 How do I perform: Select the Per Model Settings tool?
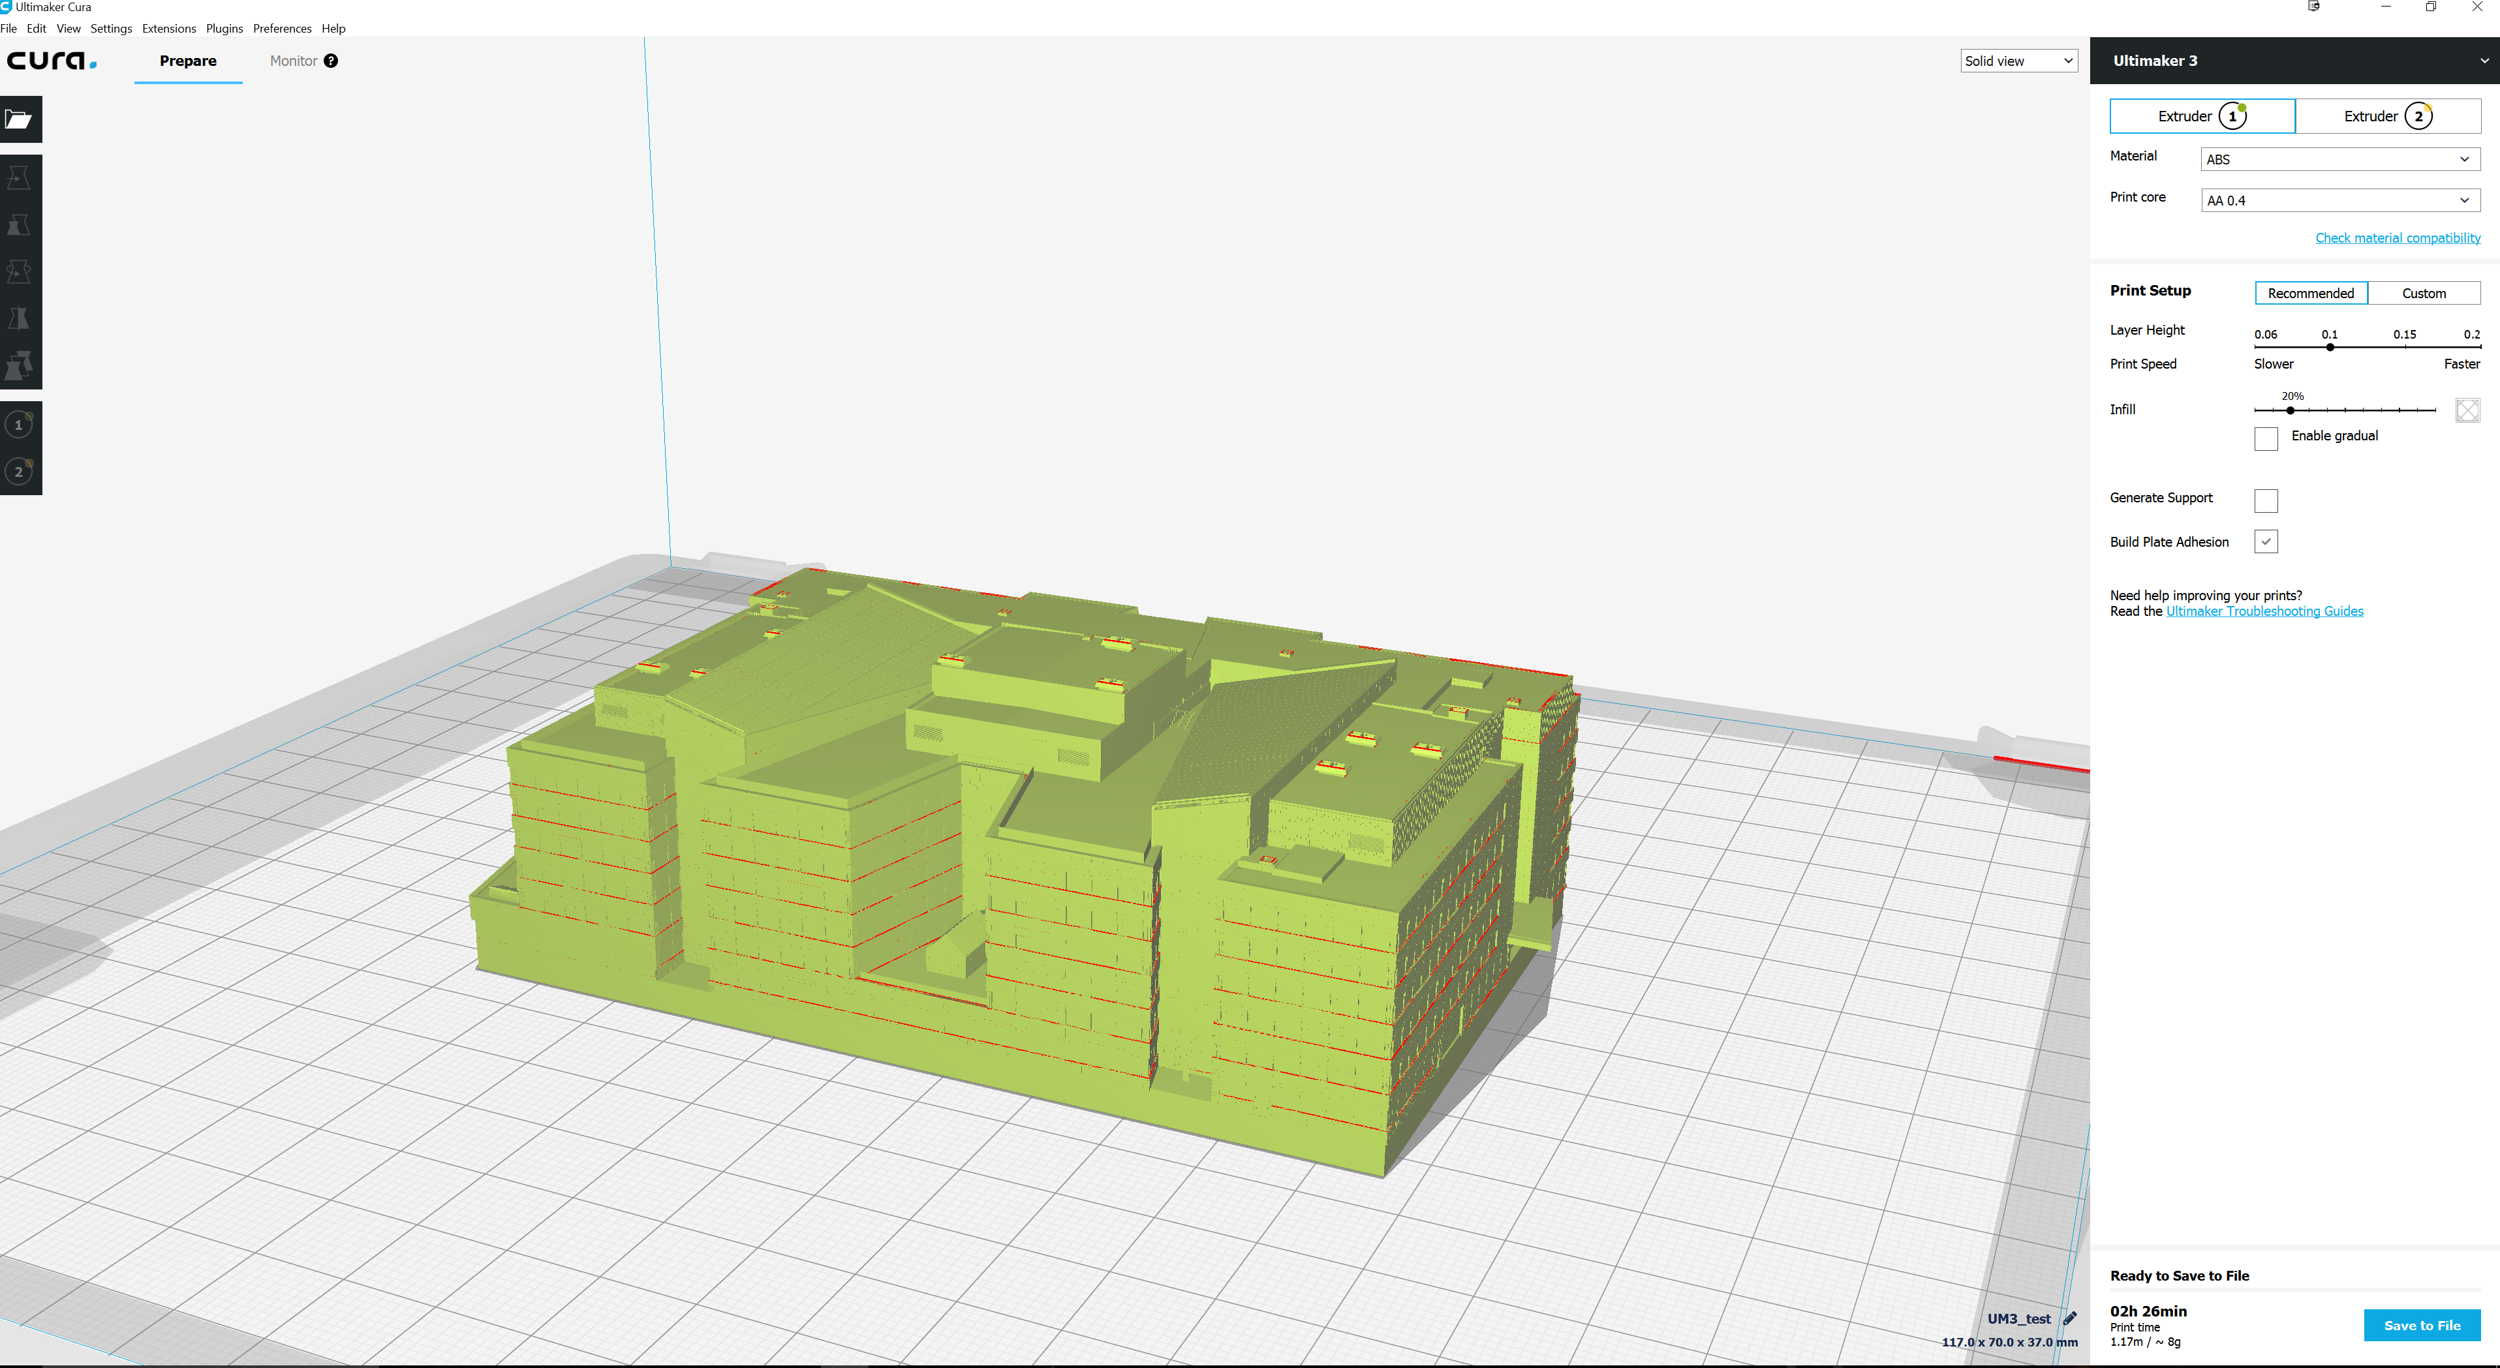click(x=20, y=366)
